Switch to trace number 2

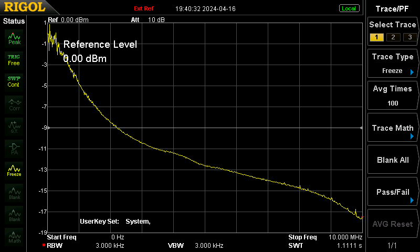coord(393,37)
